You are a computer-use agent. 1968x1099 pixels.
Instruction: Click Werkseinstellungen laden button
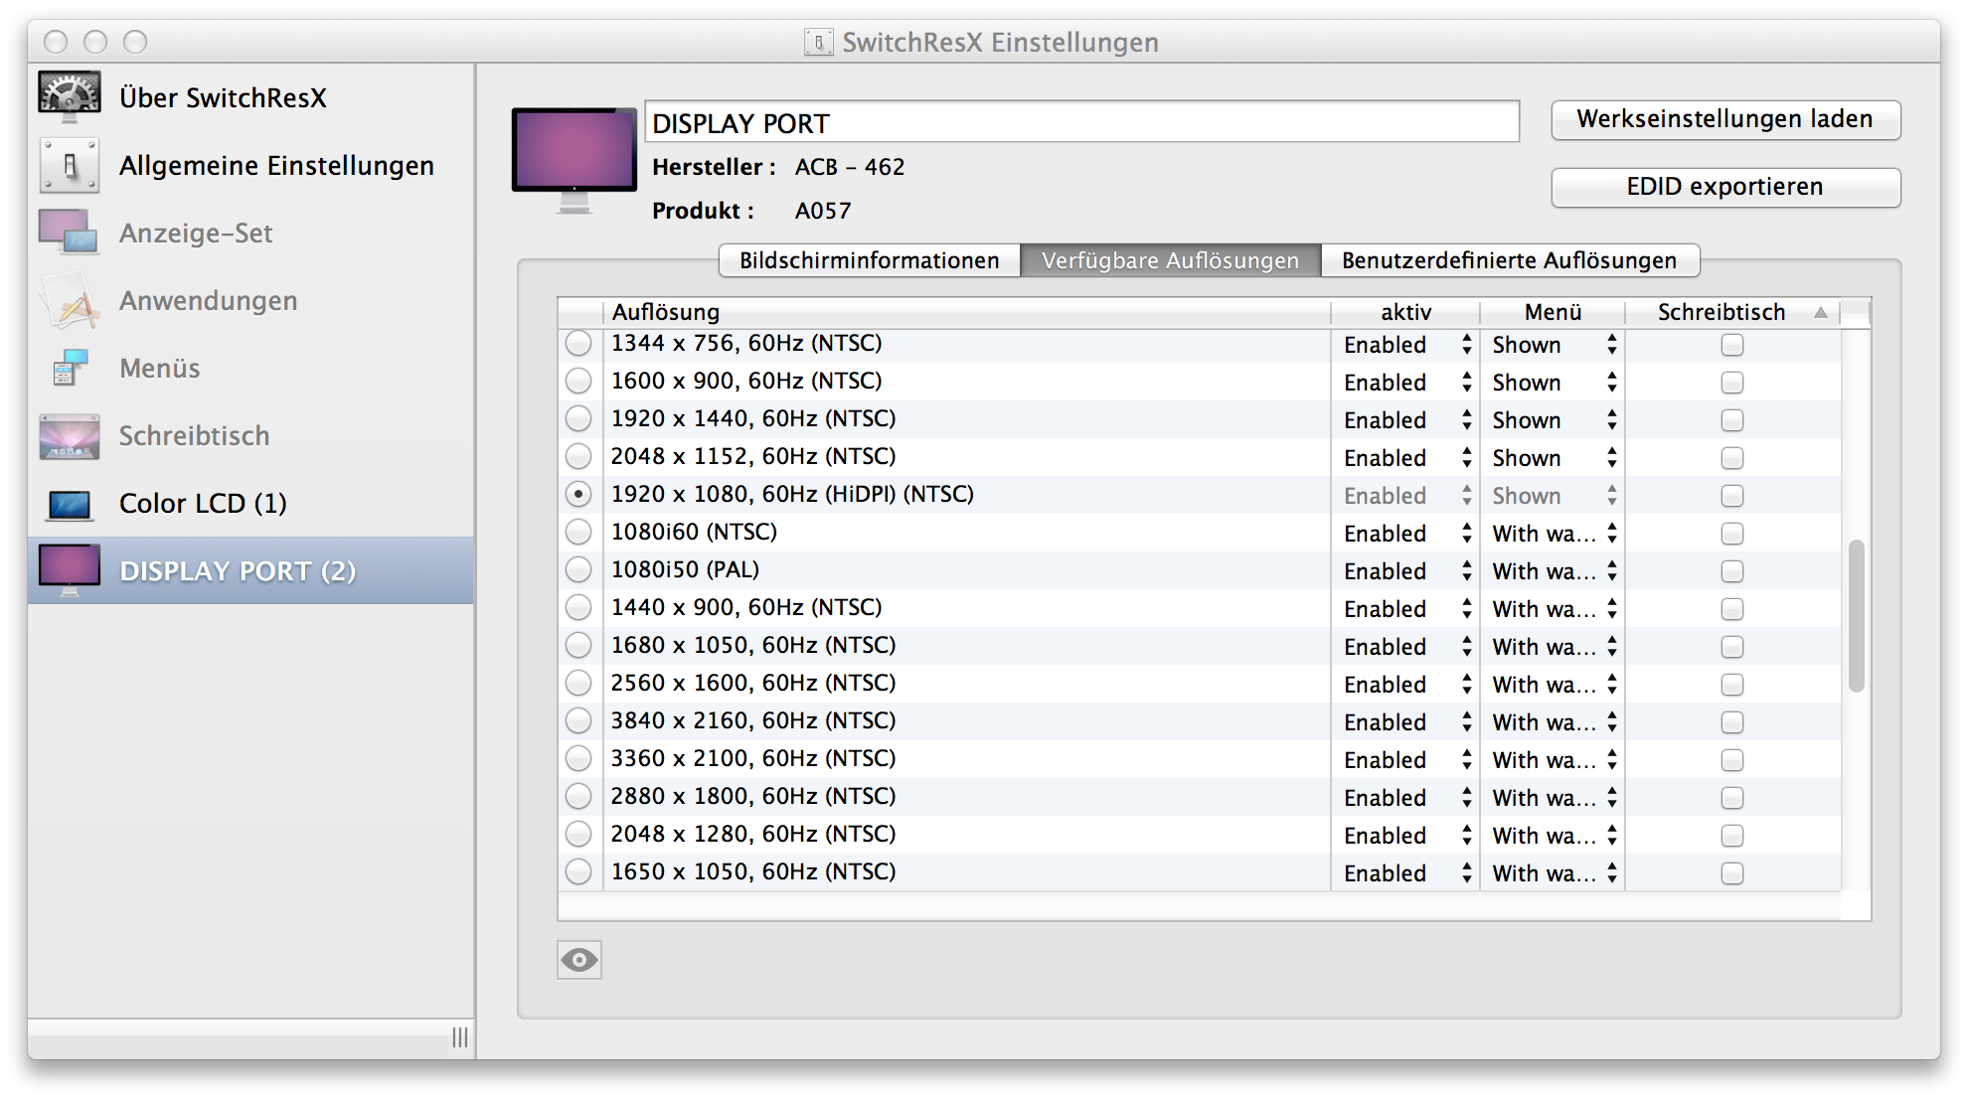point(1724,119)
